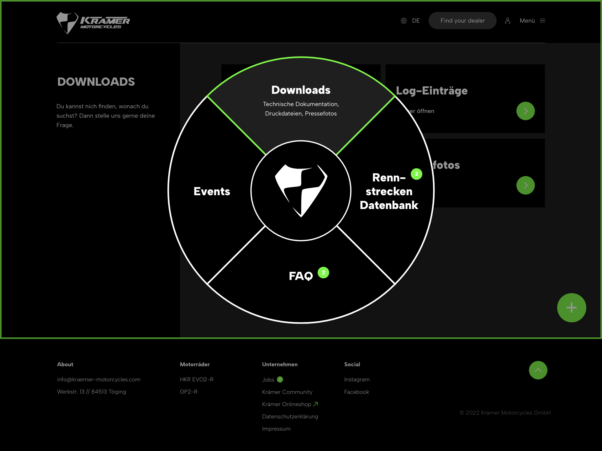This screenshot has height=451, width=602.
Task: Click the Krämer emblem in wheel center
Action: [301, 191]
